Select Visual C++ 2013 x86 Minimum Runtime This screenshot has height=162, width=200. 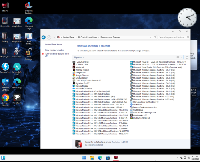[x=100, y=128]
